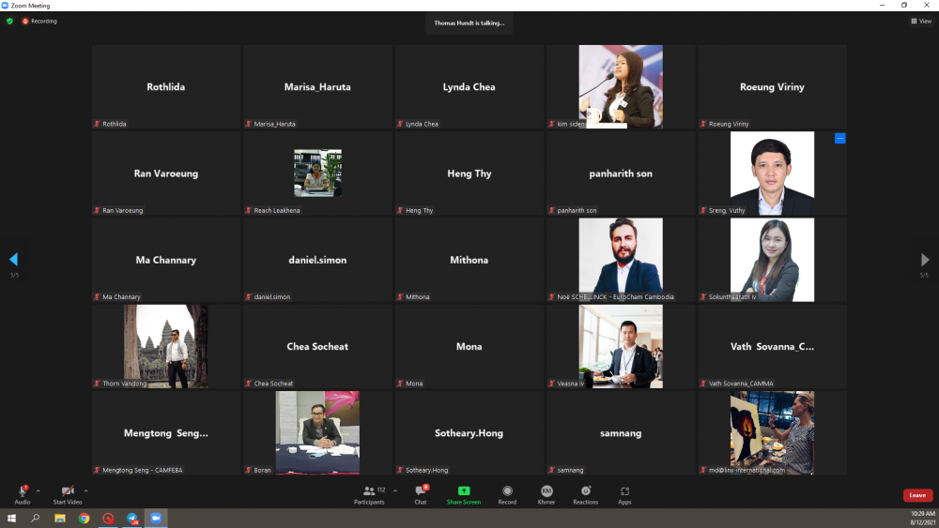Open the Participants list
Viewport: 939px width, 528px height.
[x=369, y=493]
